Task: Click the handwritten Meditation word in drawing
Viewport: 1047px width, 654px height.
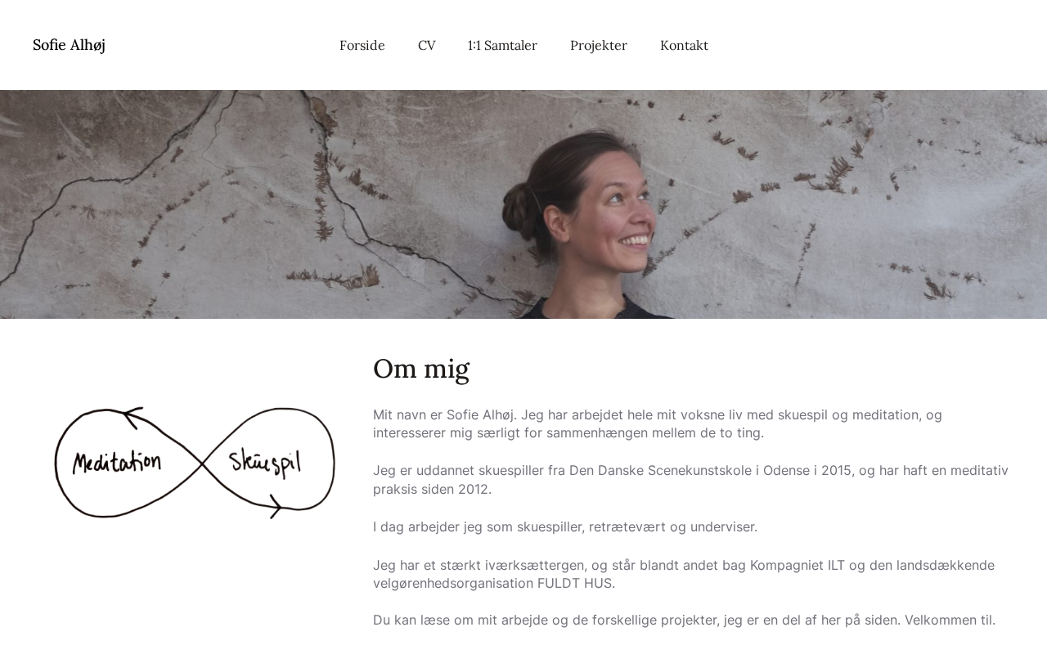Action: pyautogui.click(x=117, y=463)
